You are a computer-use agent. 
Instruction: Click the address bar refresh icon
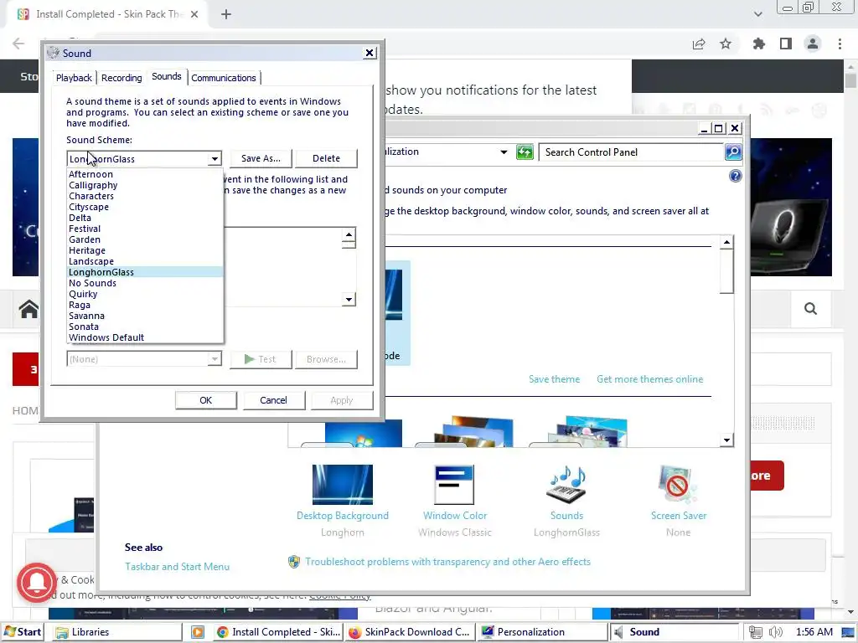pos(525,152)
